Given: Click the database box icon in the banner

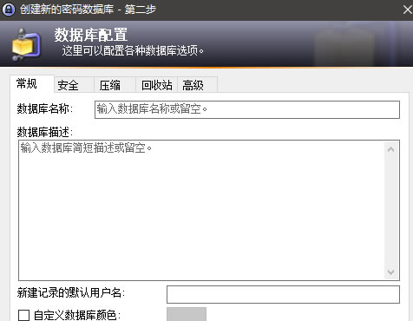Looking at the screenshot, I should 25,44.
